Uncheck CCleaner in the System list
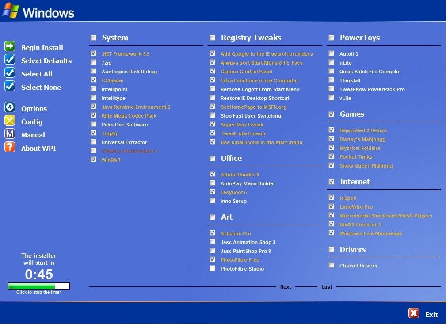Screen dimensions: 446x324 pyautogui.click(x=93, y=80)
